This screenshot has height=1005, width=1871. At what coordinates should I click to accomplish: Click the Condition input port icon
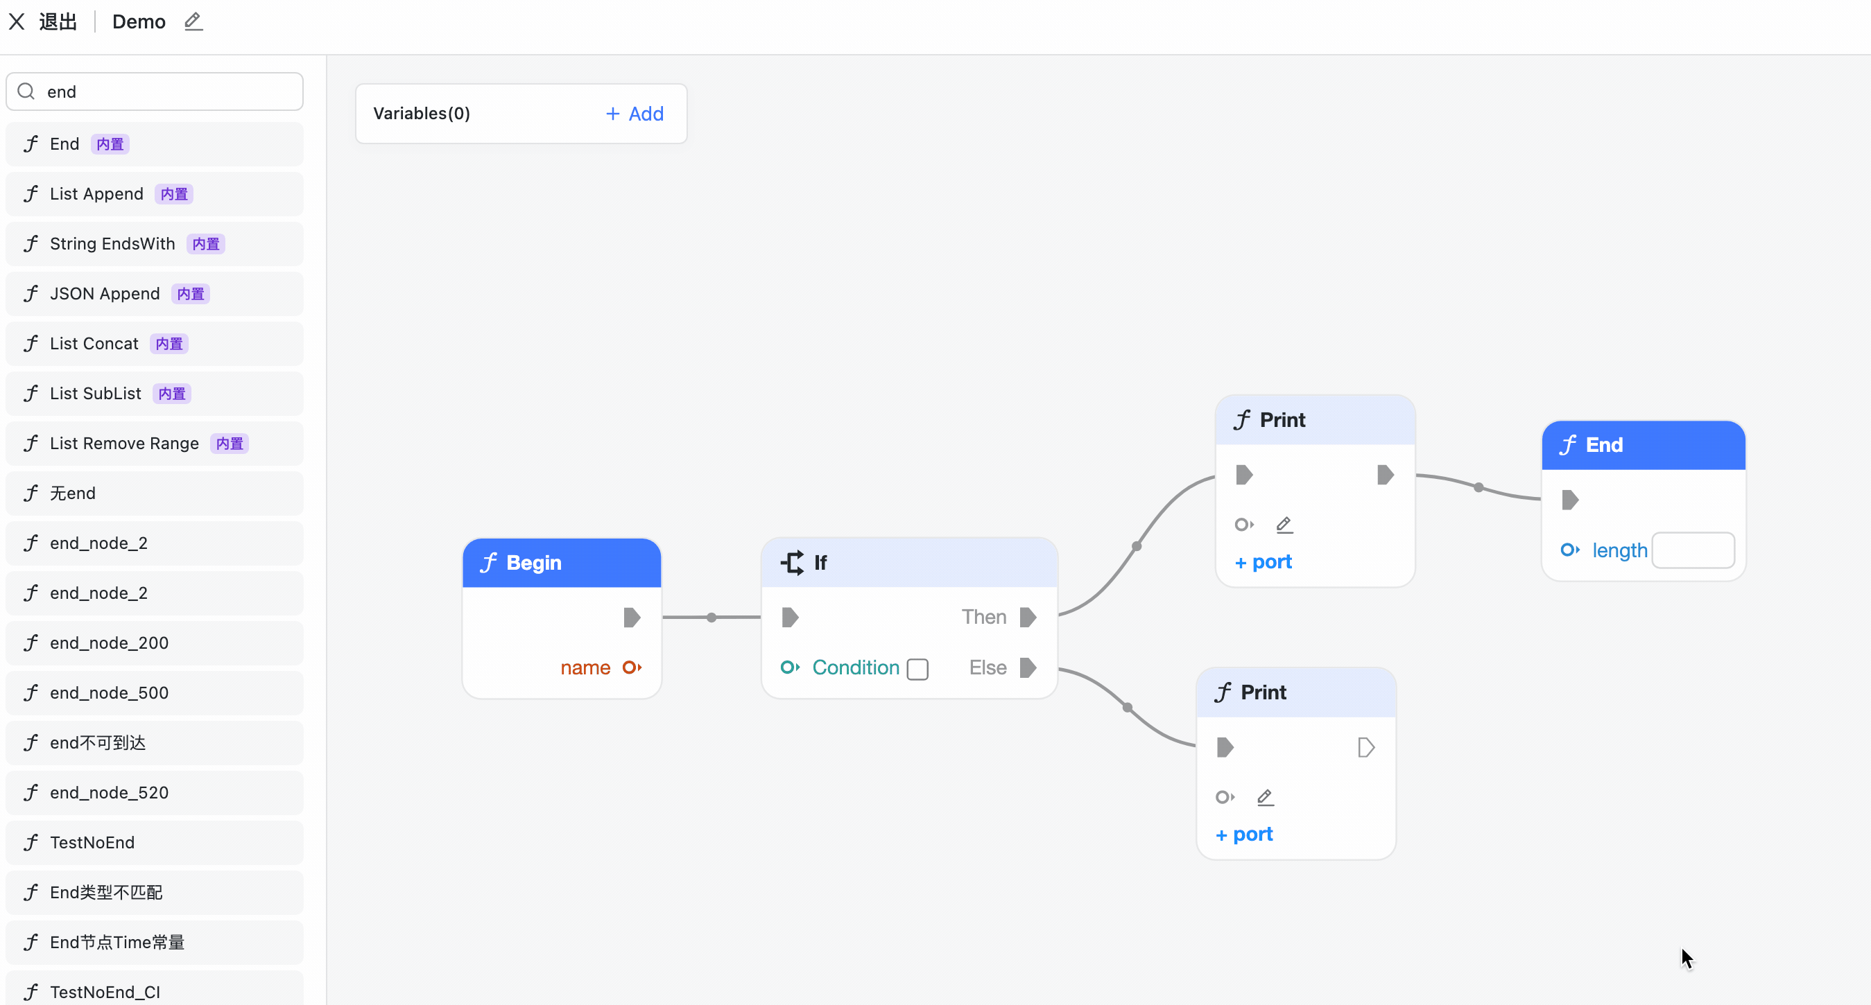coord(791,667)
